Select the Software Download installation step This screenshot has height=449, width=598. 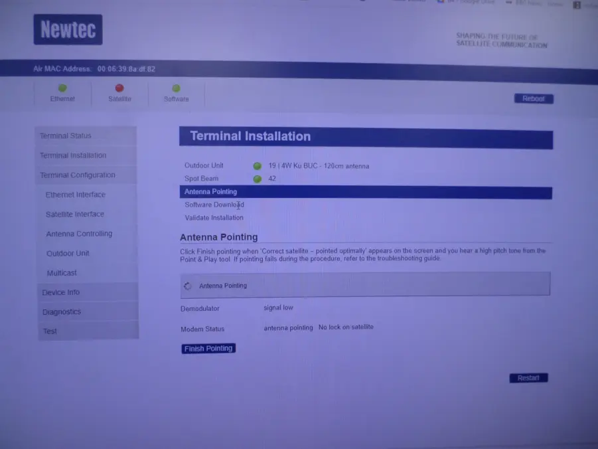(214, 205)
